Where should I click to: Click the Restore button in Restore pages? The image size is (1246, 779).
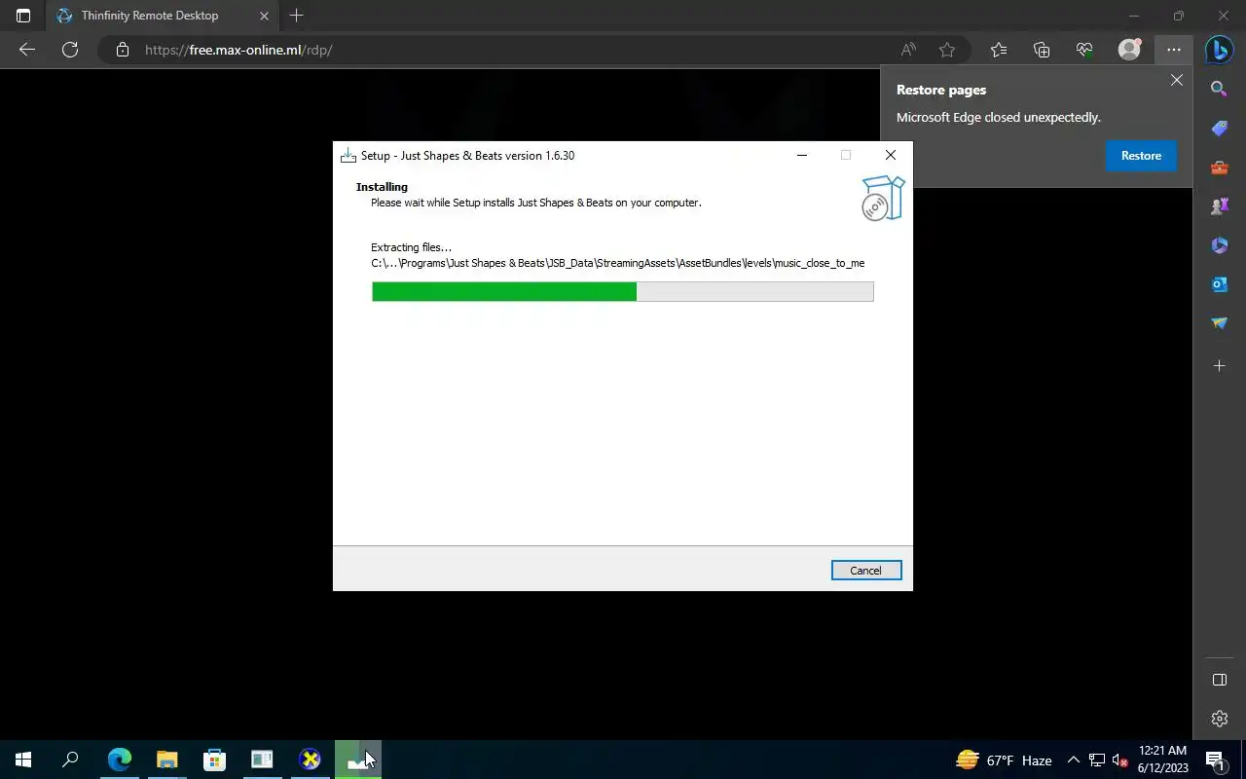tap(1141, 156)
